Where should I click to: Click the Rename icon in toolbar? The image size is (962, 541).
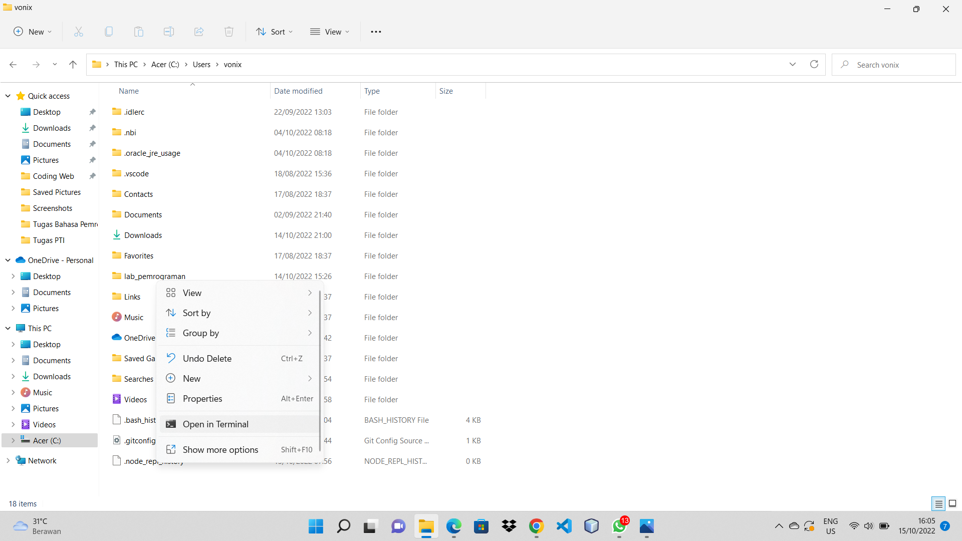169,32
